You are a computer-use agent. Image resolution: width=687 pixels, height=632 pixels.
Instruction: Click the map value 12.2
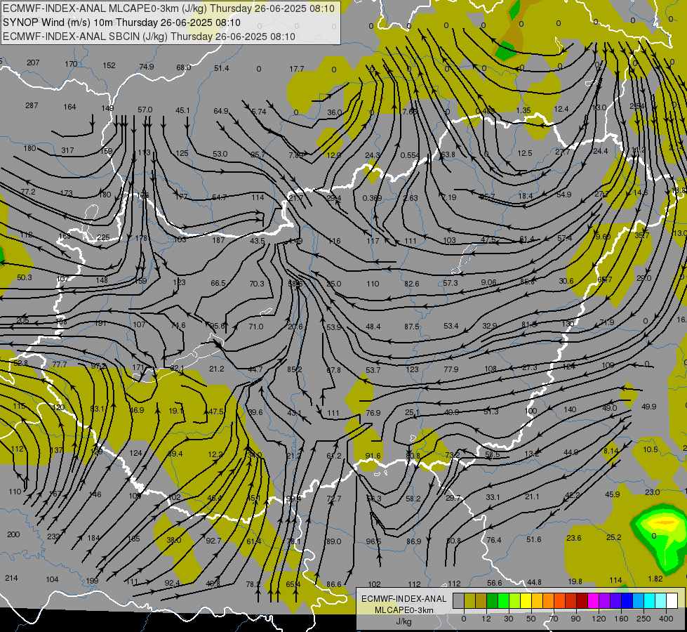tap(215, 454)
